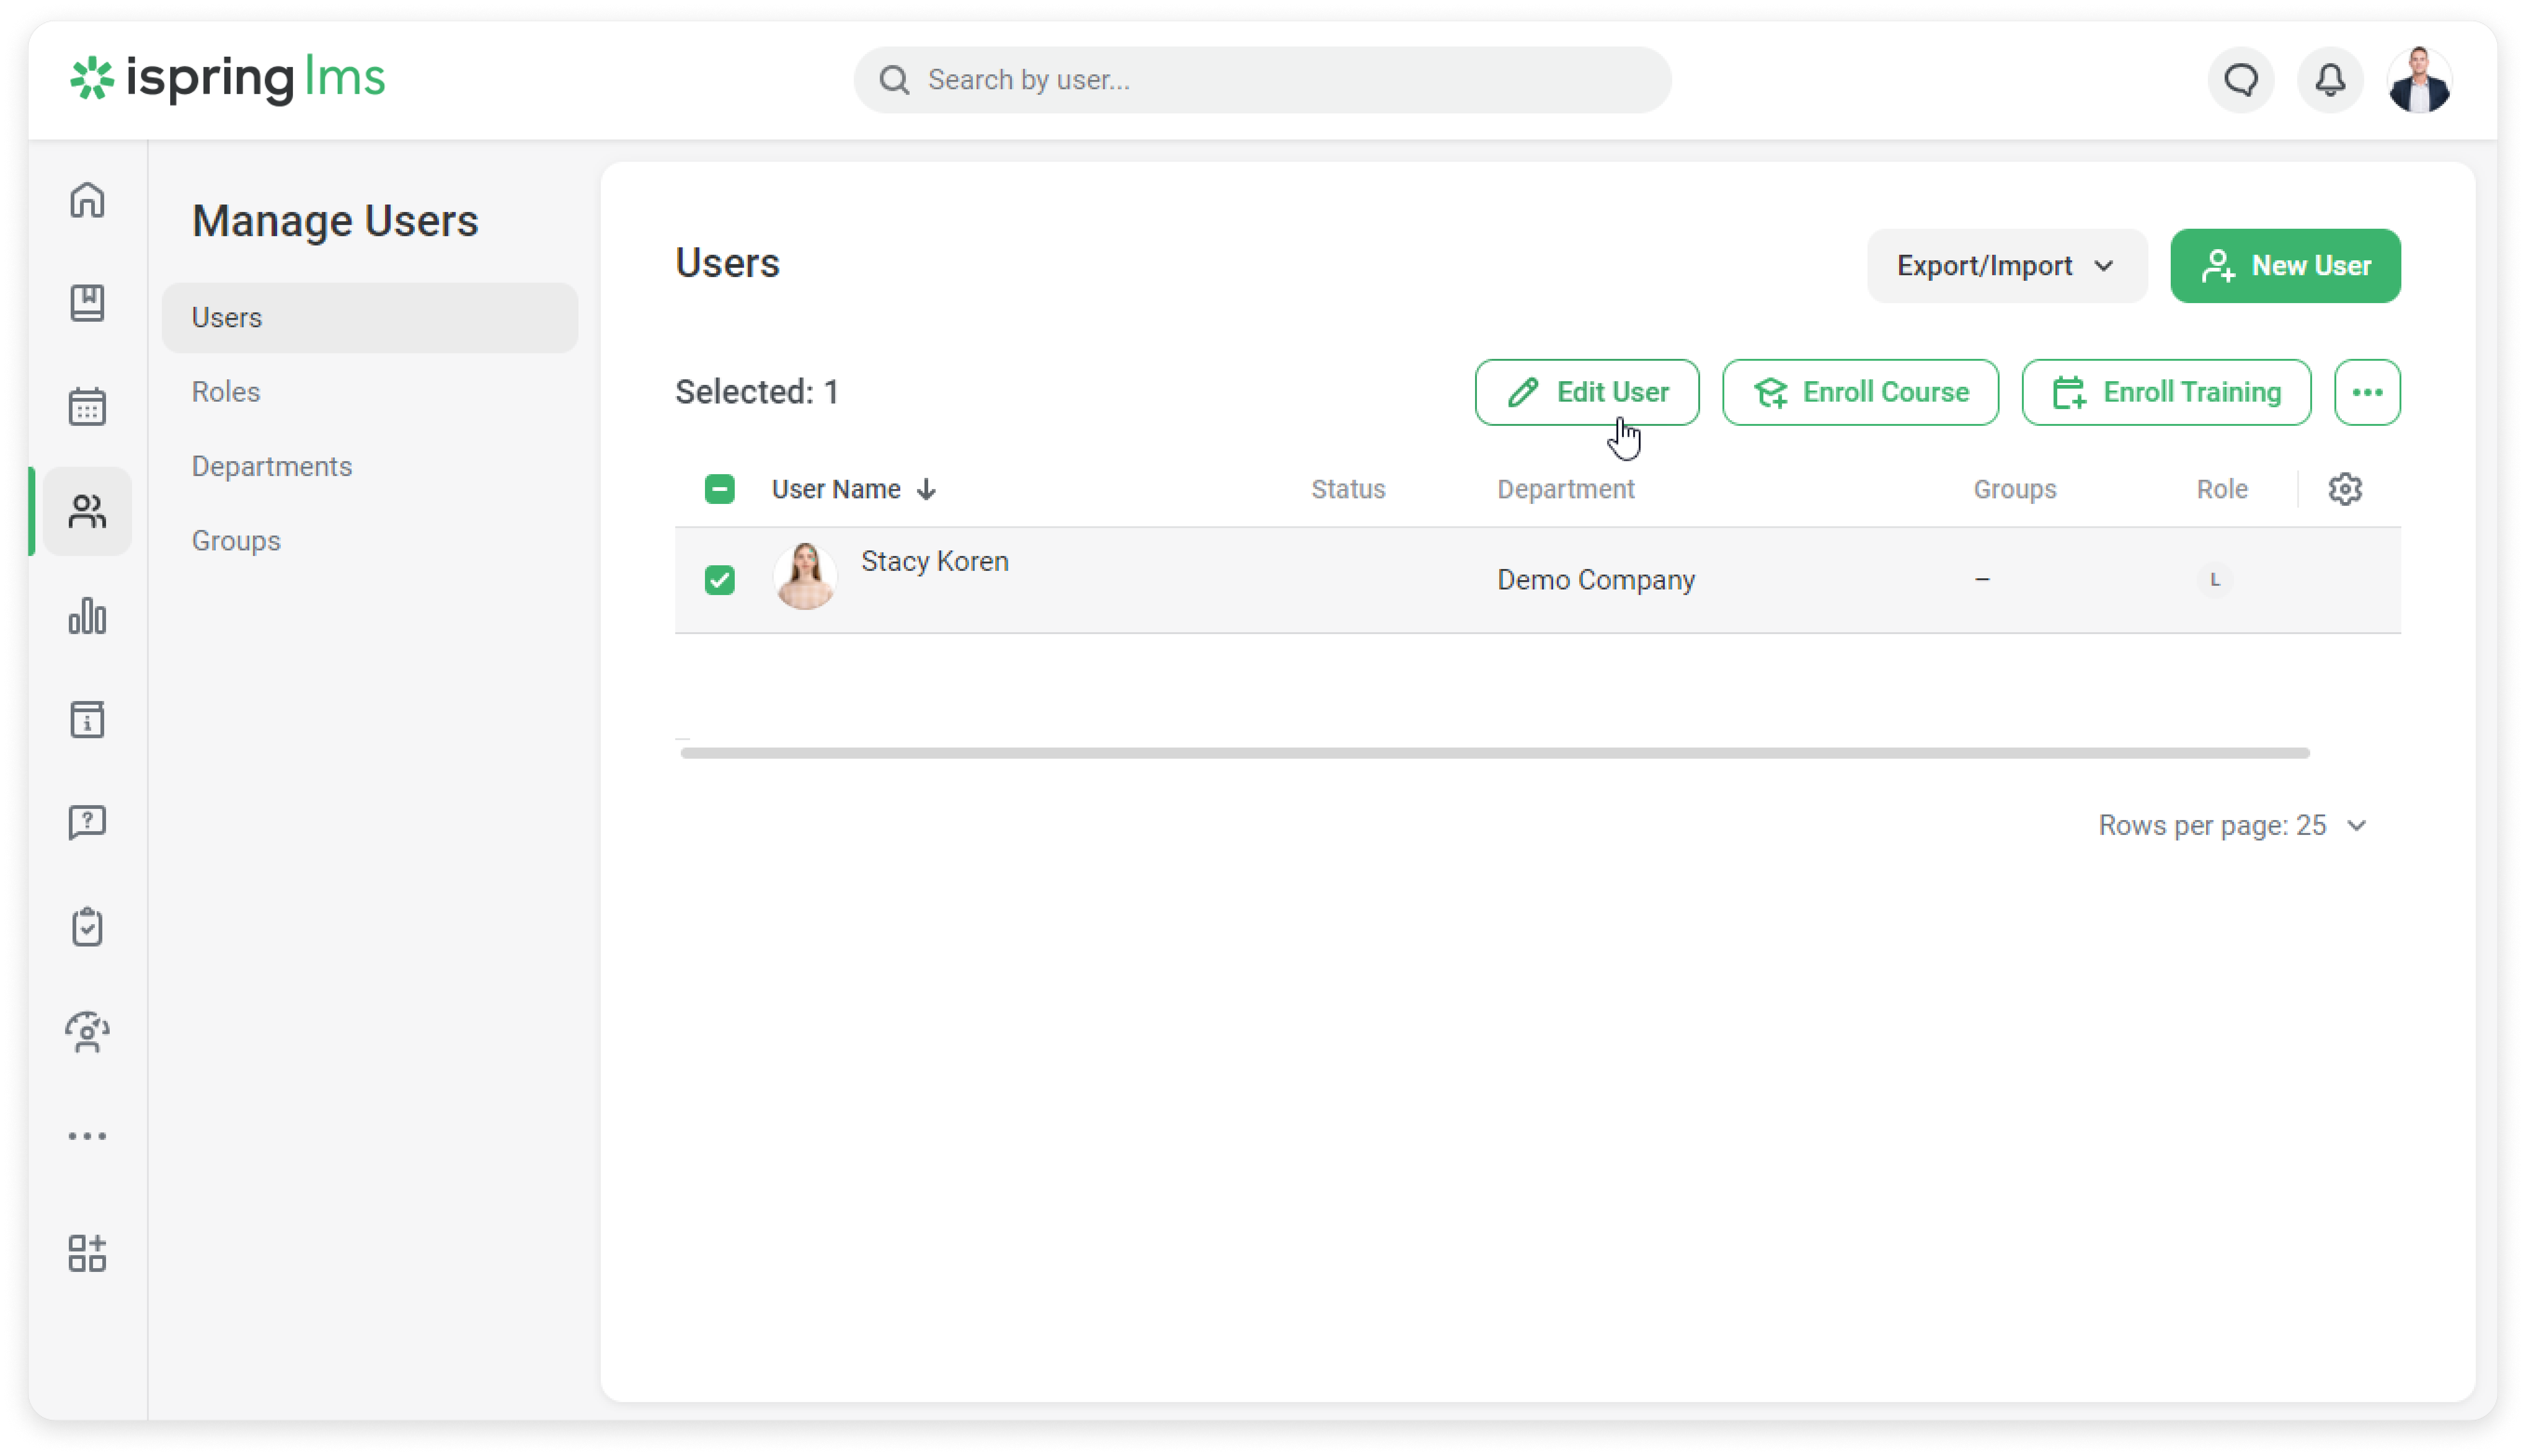Viewport: 2526px width, 1456px height.
Task: Switch to the Roles section
Action: (x=226, y=392)
